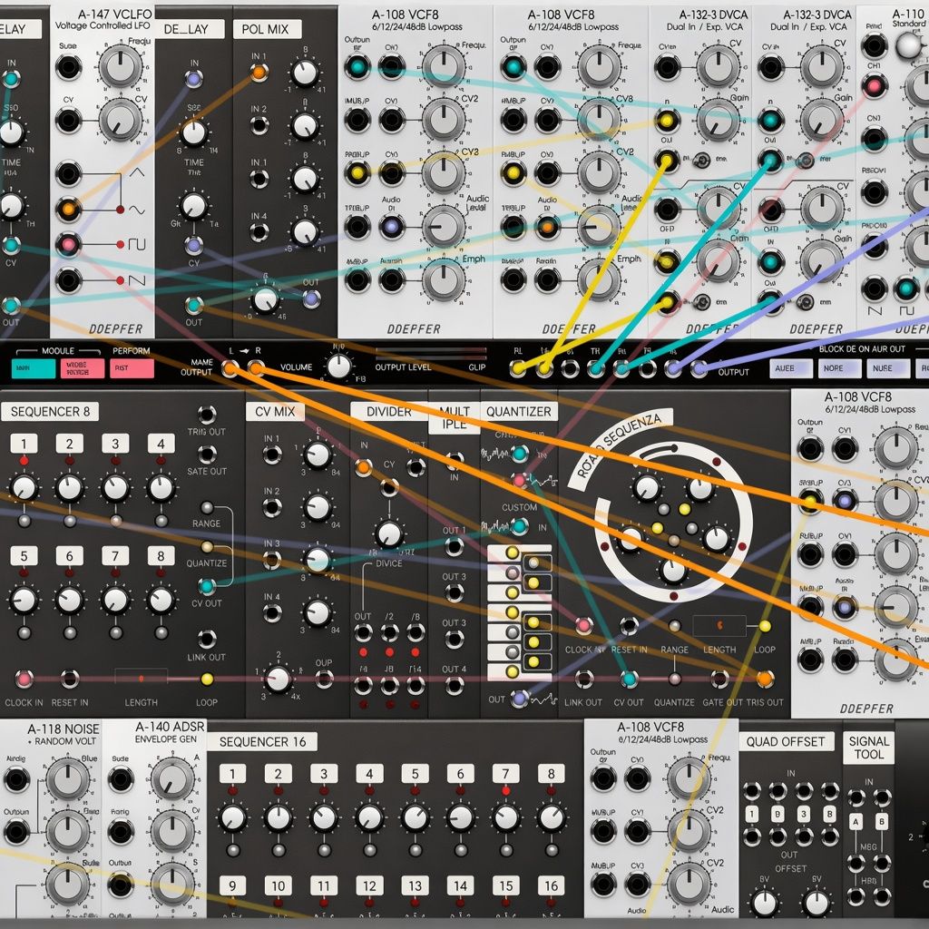Click the sawtooth output jack on A-147 VCLFO

[68, 279]
